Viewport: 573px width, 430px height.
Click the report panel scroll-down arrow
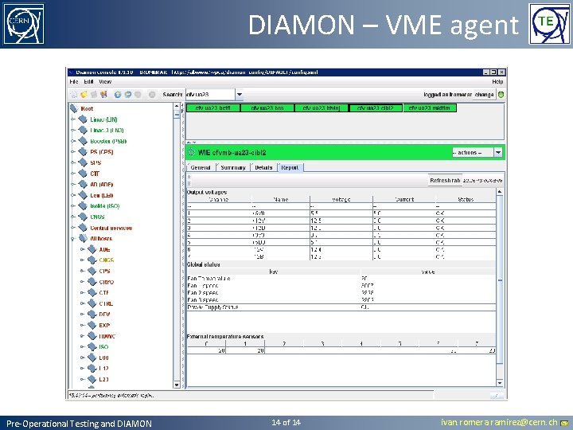tap(500, 383)
